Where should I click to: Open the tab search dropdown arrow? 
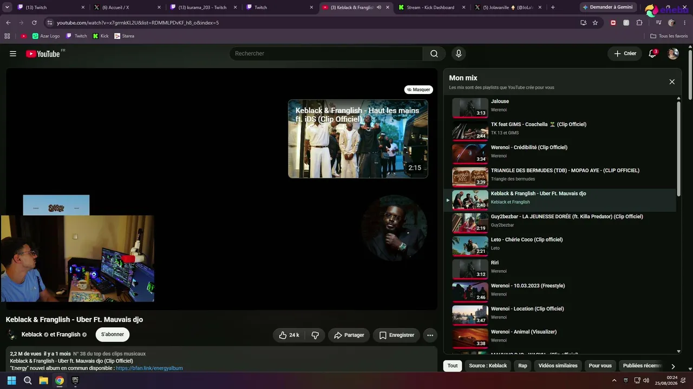[8, 8]
